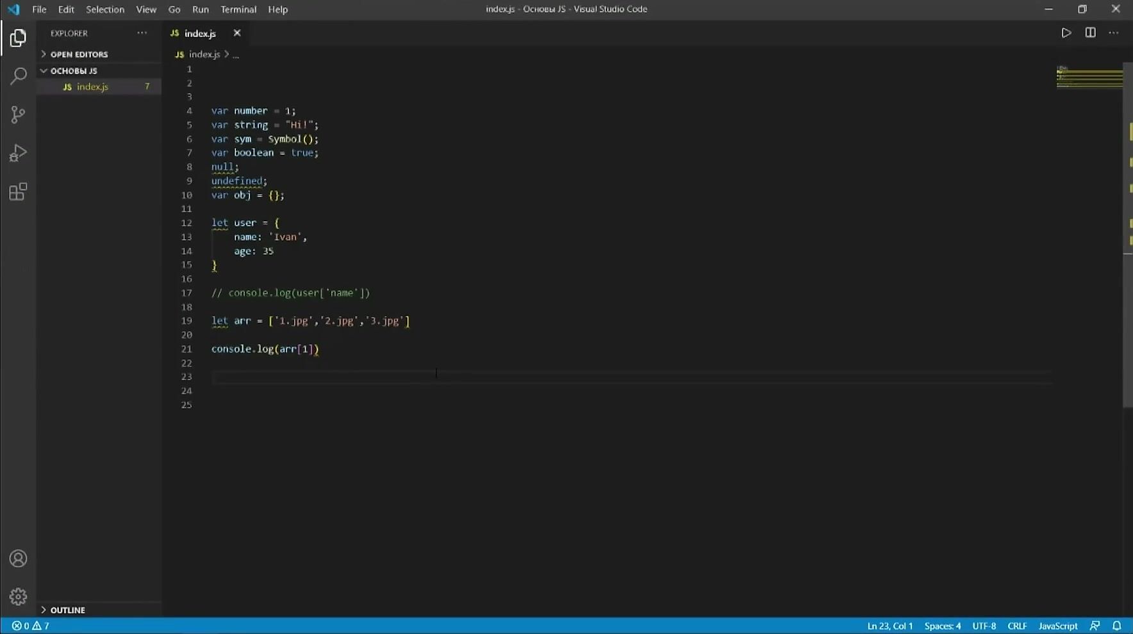Click 'var sym = Symbol();' line
Screen dimensions: 1133x634
click(x=265, y=139)
